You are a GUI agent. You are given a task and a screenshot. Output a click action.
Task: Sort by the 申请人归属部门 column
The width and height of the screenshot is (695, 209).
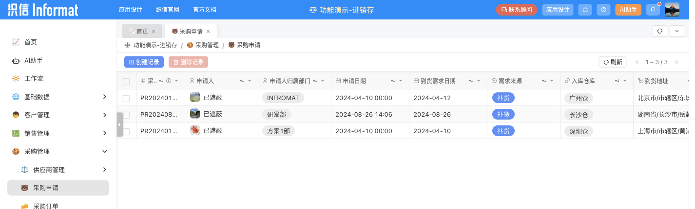point(315,81)
